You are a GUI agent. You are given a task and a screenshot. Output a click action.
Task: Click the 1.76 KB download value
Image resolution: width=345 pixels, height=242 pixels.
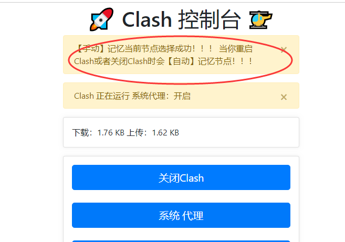point(111,133)
